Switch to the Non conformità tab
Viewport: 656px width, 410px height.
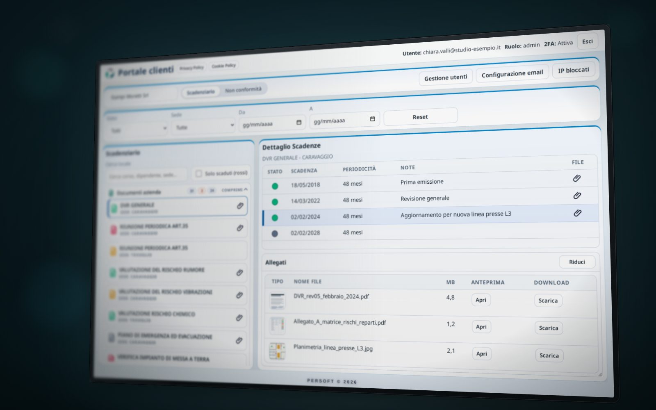(x=243, y=89)
